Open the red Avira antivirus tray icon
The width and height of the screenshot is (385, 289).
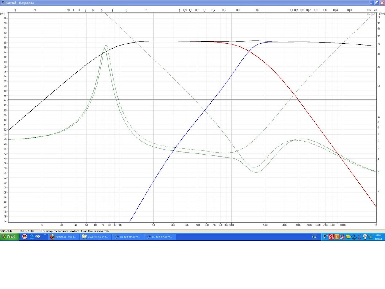click(x=331, y=237)
